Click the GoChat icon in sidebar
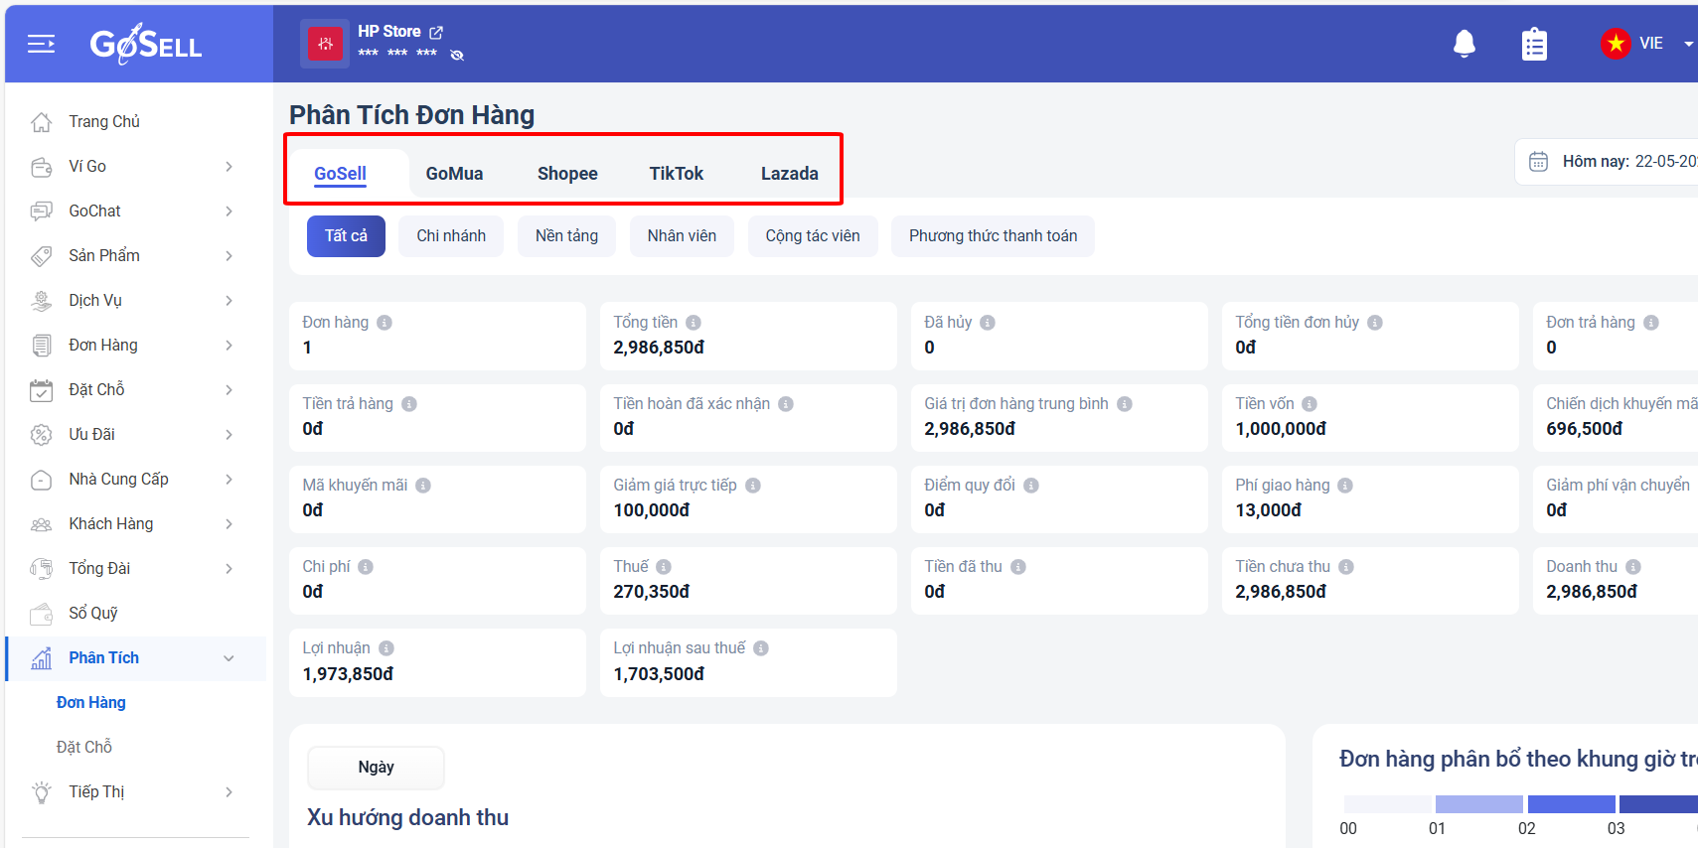Screen dimensions: 1698x848 42,212
